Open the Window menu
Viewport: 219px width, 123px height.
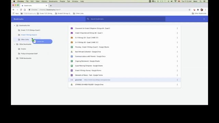point(75,1)
